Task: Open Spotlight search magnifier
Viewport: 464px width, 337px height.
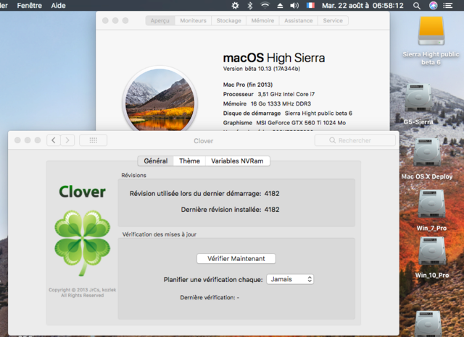Action: [417, 5]
